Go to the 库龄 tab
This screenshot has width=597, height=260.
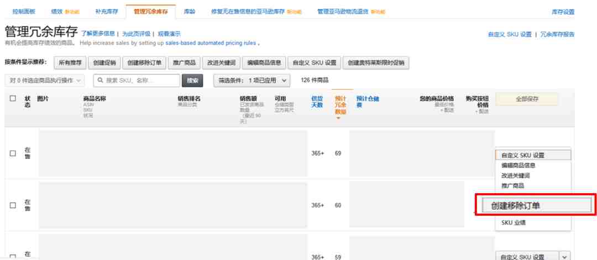(x=189, y=12)
